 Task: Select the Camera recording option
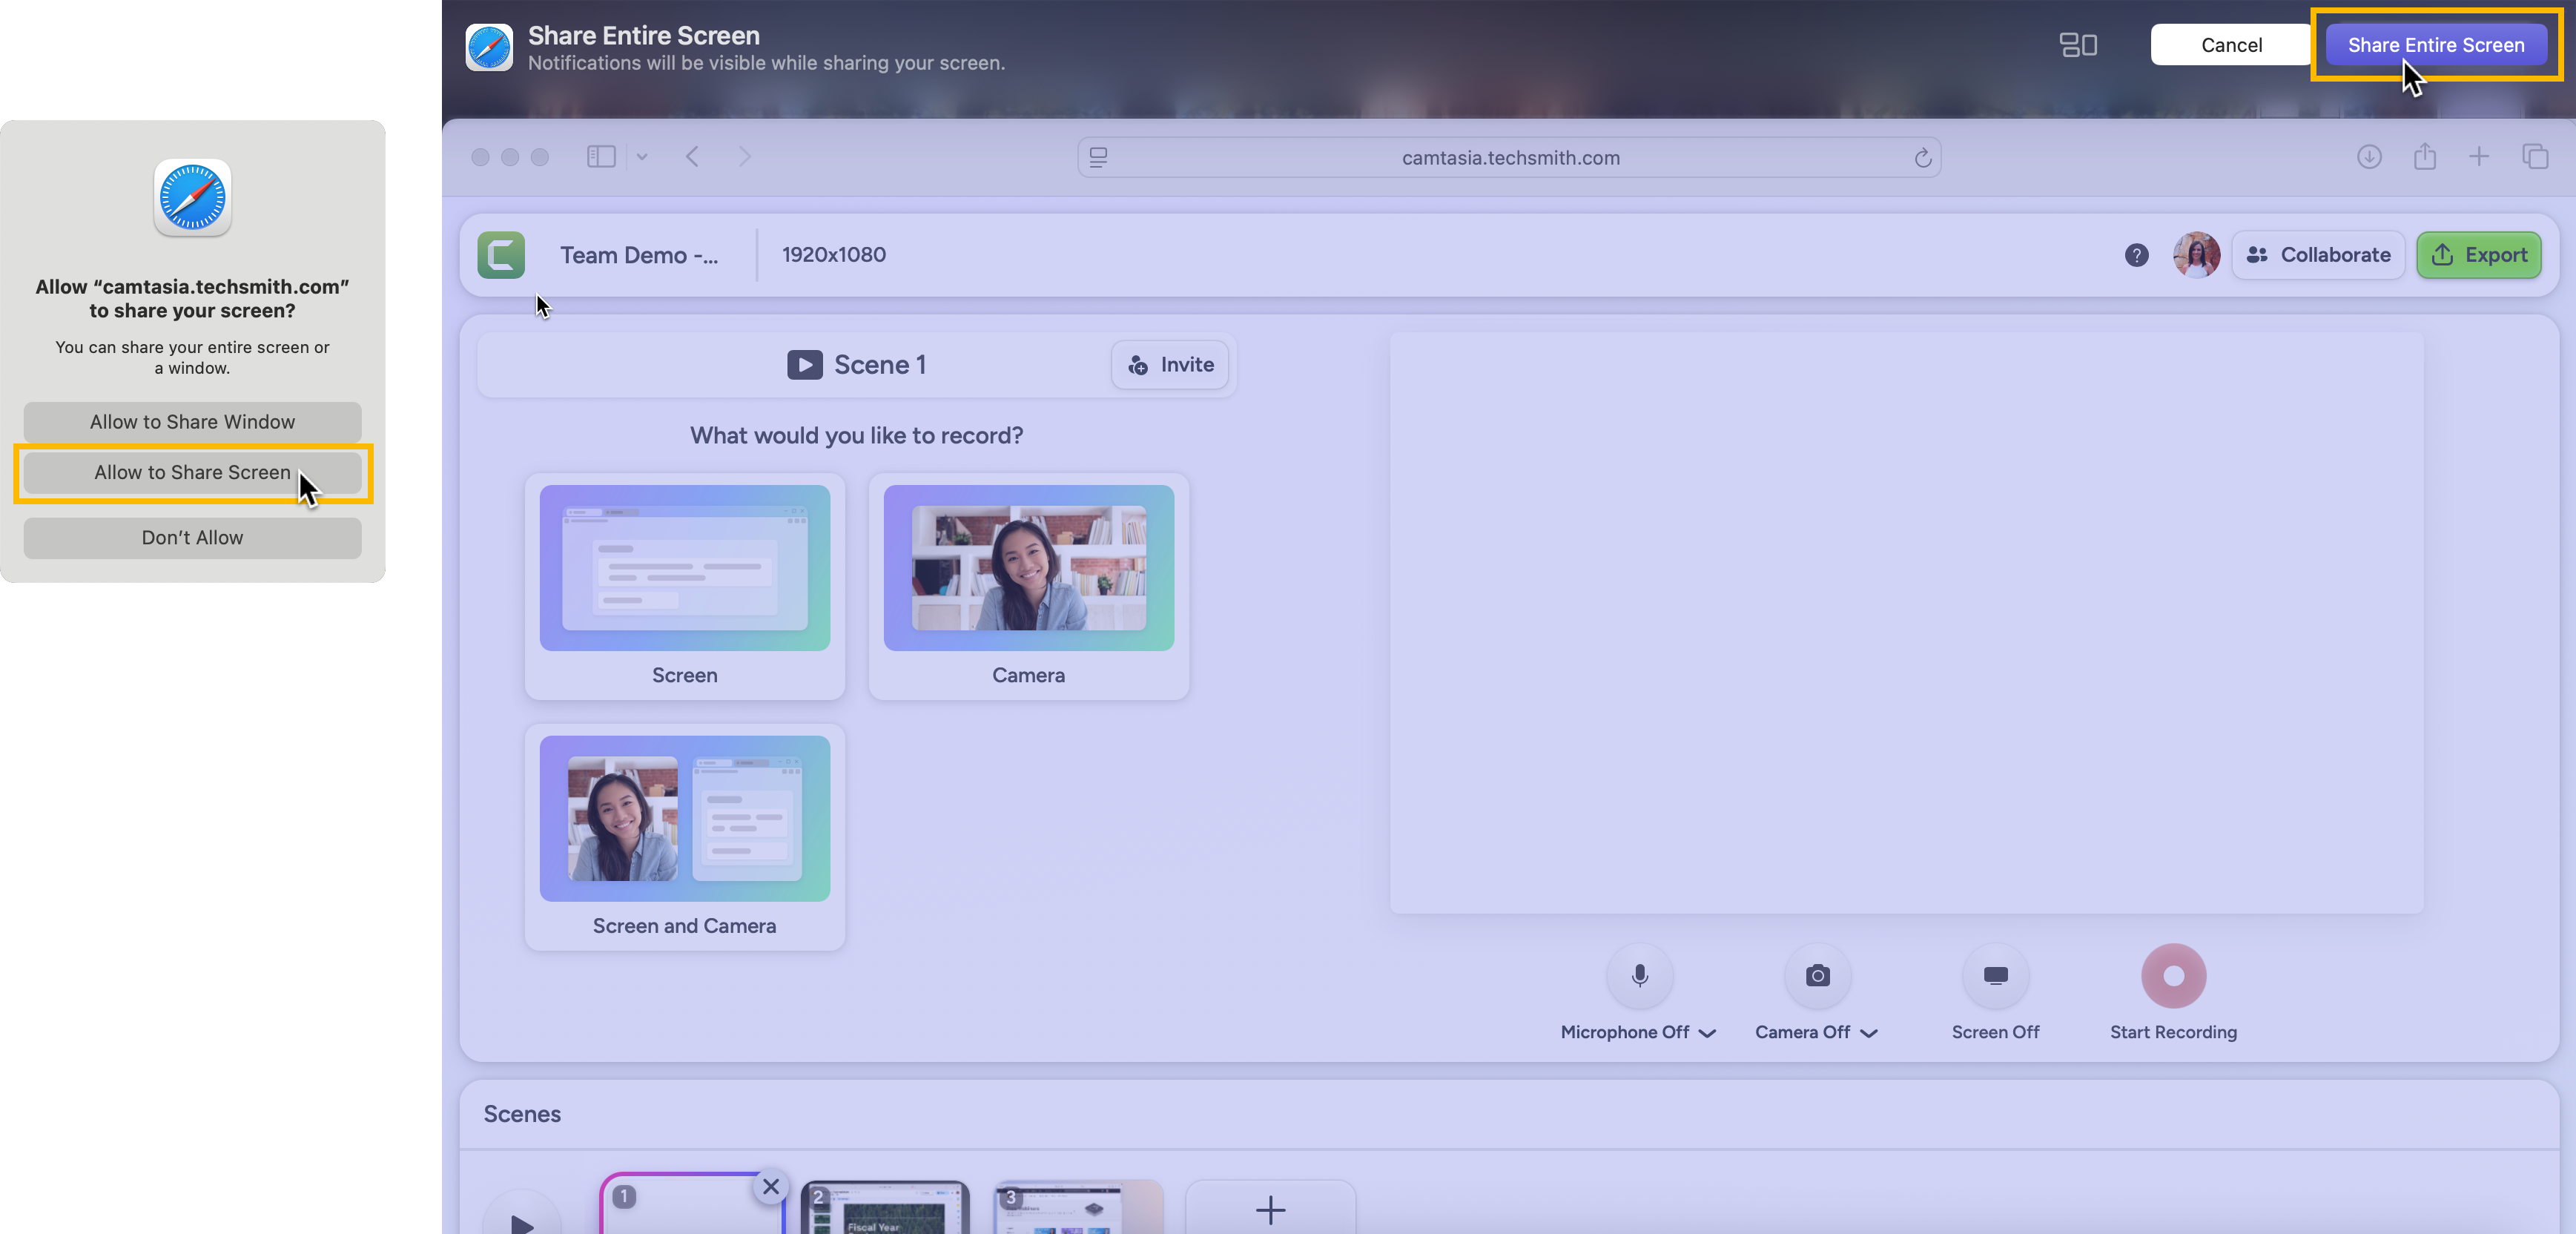coord(1029,586)
